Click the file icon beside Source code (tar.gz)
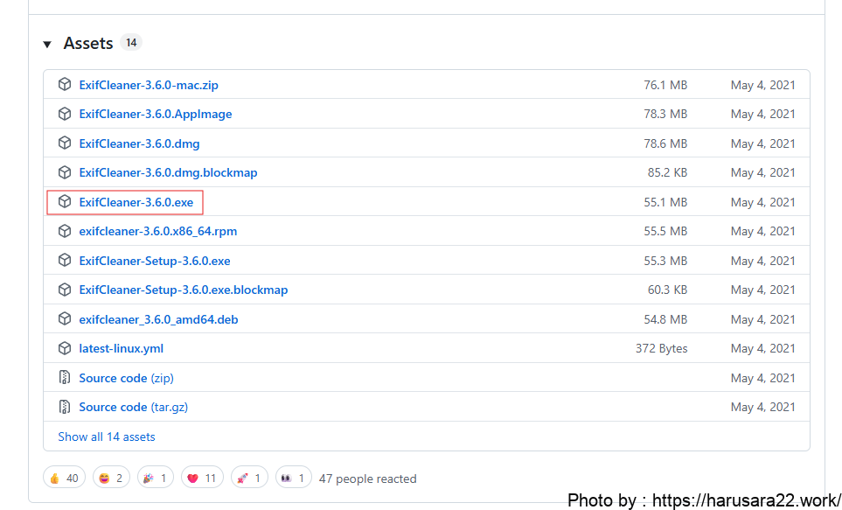This screenshot has width=842, height=510. point(65,407)
